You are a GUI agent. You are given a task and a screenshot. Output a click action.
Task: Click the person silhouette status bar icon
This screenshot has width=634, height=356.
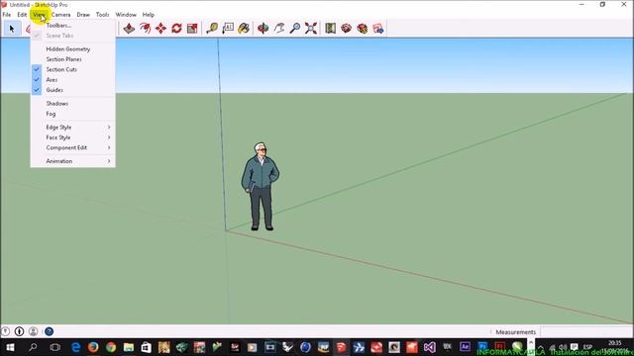pos(33,331)
